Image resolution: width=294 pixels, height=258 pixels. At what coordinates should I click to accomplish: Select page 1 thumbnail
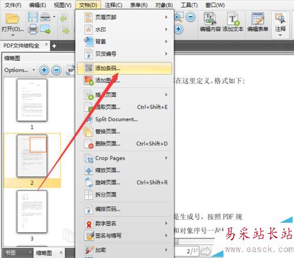click(32, 100)
